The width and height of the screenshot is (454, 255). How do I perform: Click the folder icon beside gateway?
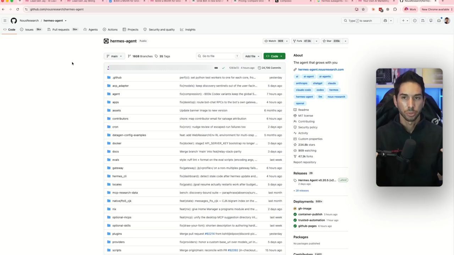[109, 168]
